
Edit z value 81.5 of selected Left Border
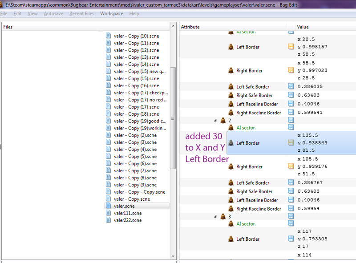point(308,150)
